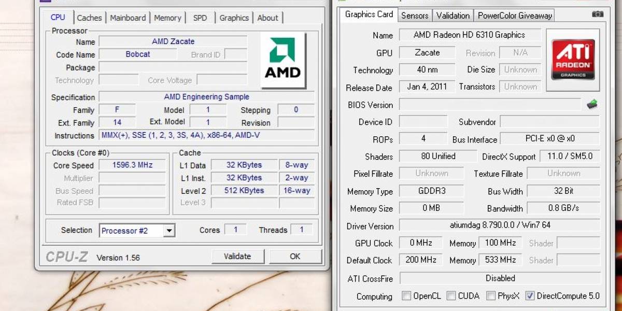Click the ATI CrossFire Disabled field
This screenshot has width=622, height=311.
coord(500,278)
